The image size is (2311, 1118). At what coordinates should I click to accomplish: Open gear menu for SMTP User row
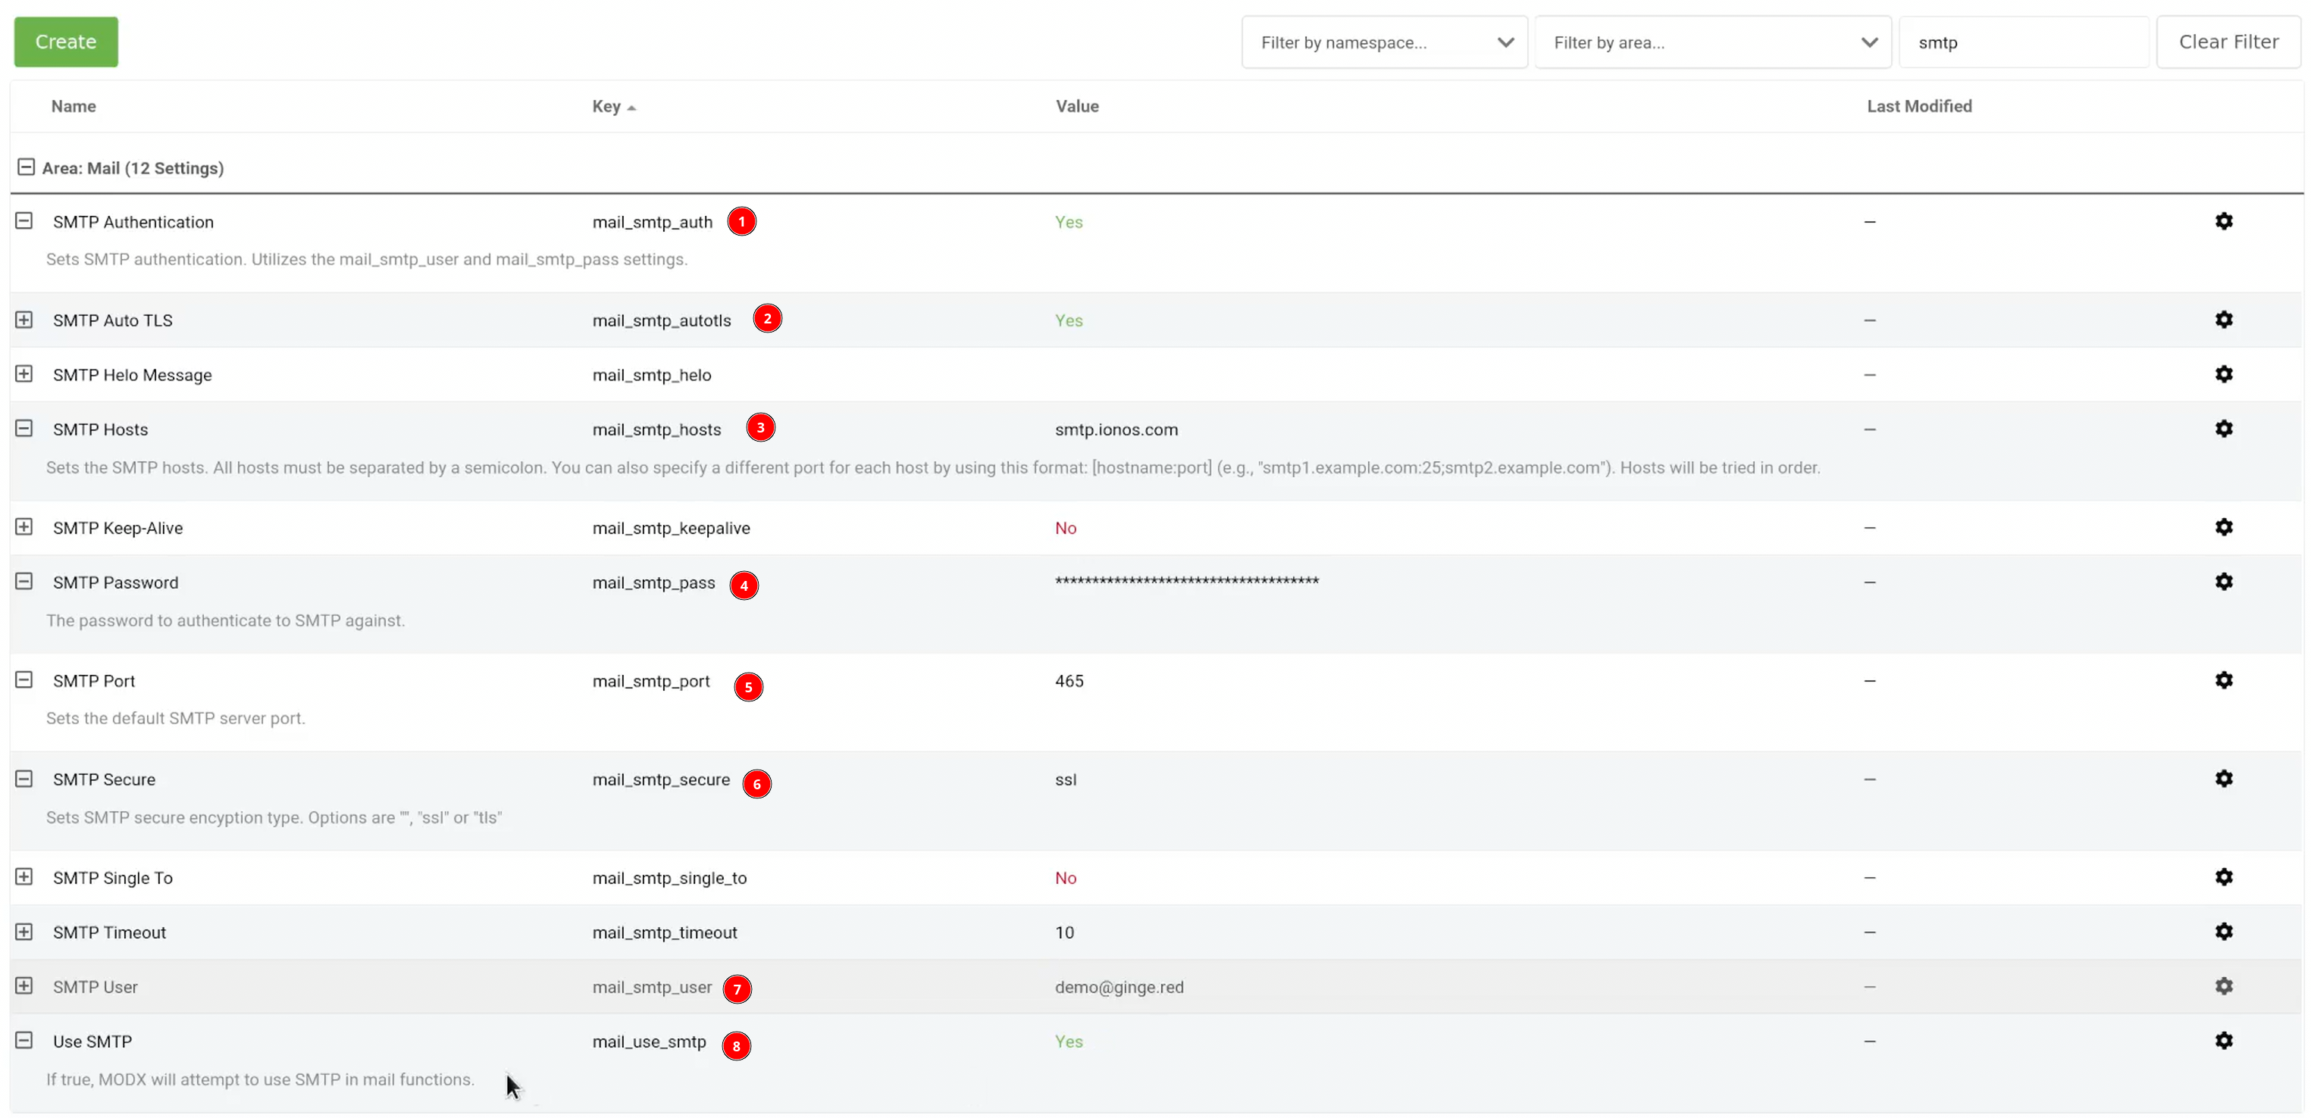[x=2223, y=986]
